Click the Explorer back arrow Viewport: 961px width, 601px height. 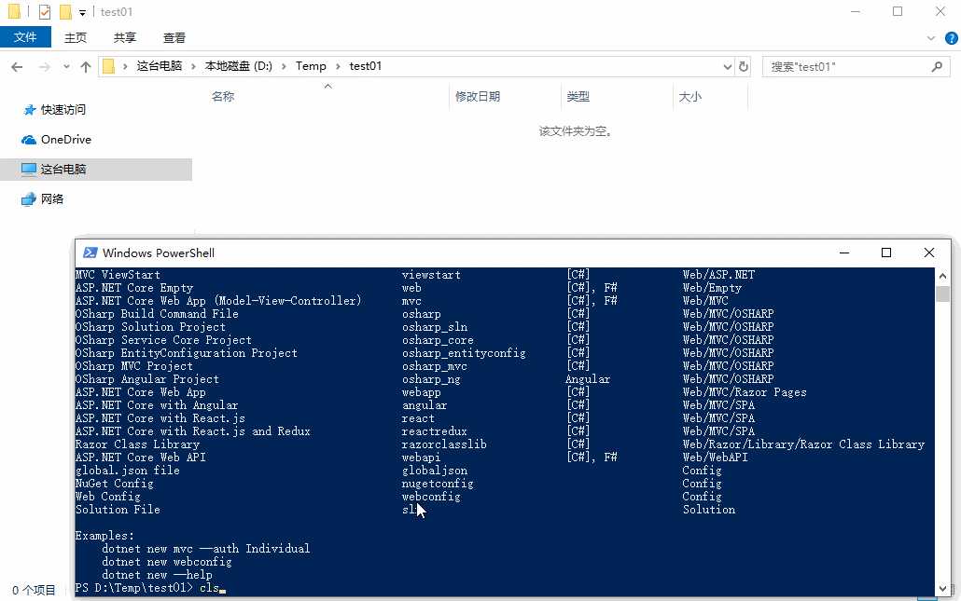point(17,67)
